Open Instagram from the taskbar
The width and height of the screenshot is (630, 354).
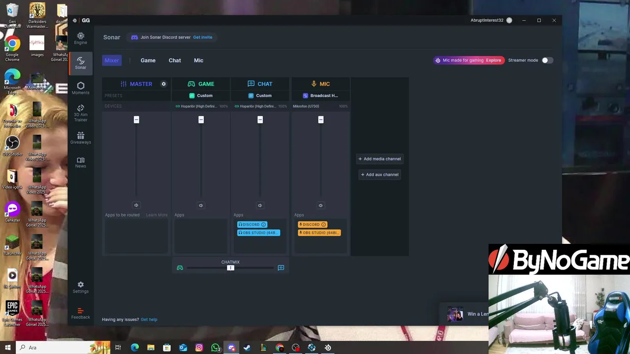point(199,348)
